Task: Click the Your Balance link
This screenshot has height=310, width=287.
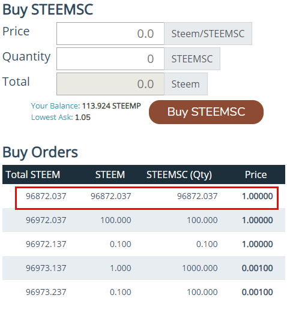Action: [x=55, y=106]
